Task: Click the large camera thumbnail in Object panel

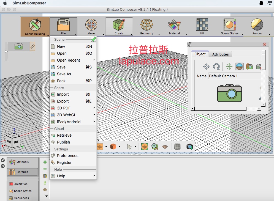Action: pos(230,93)
